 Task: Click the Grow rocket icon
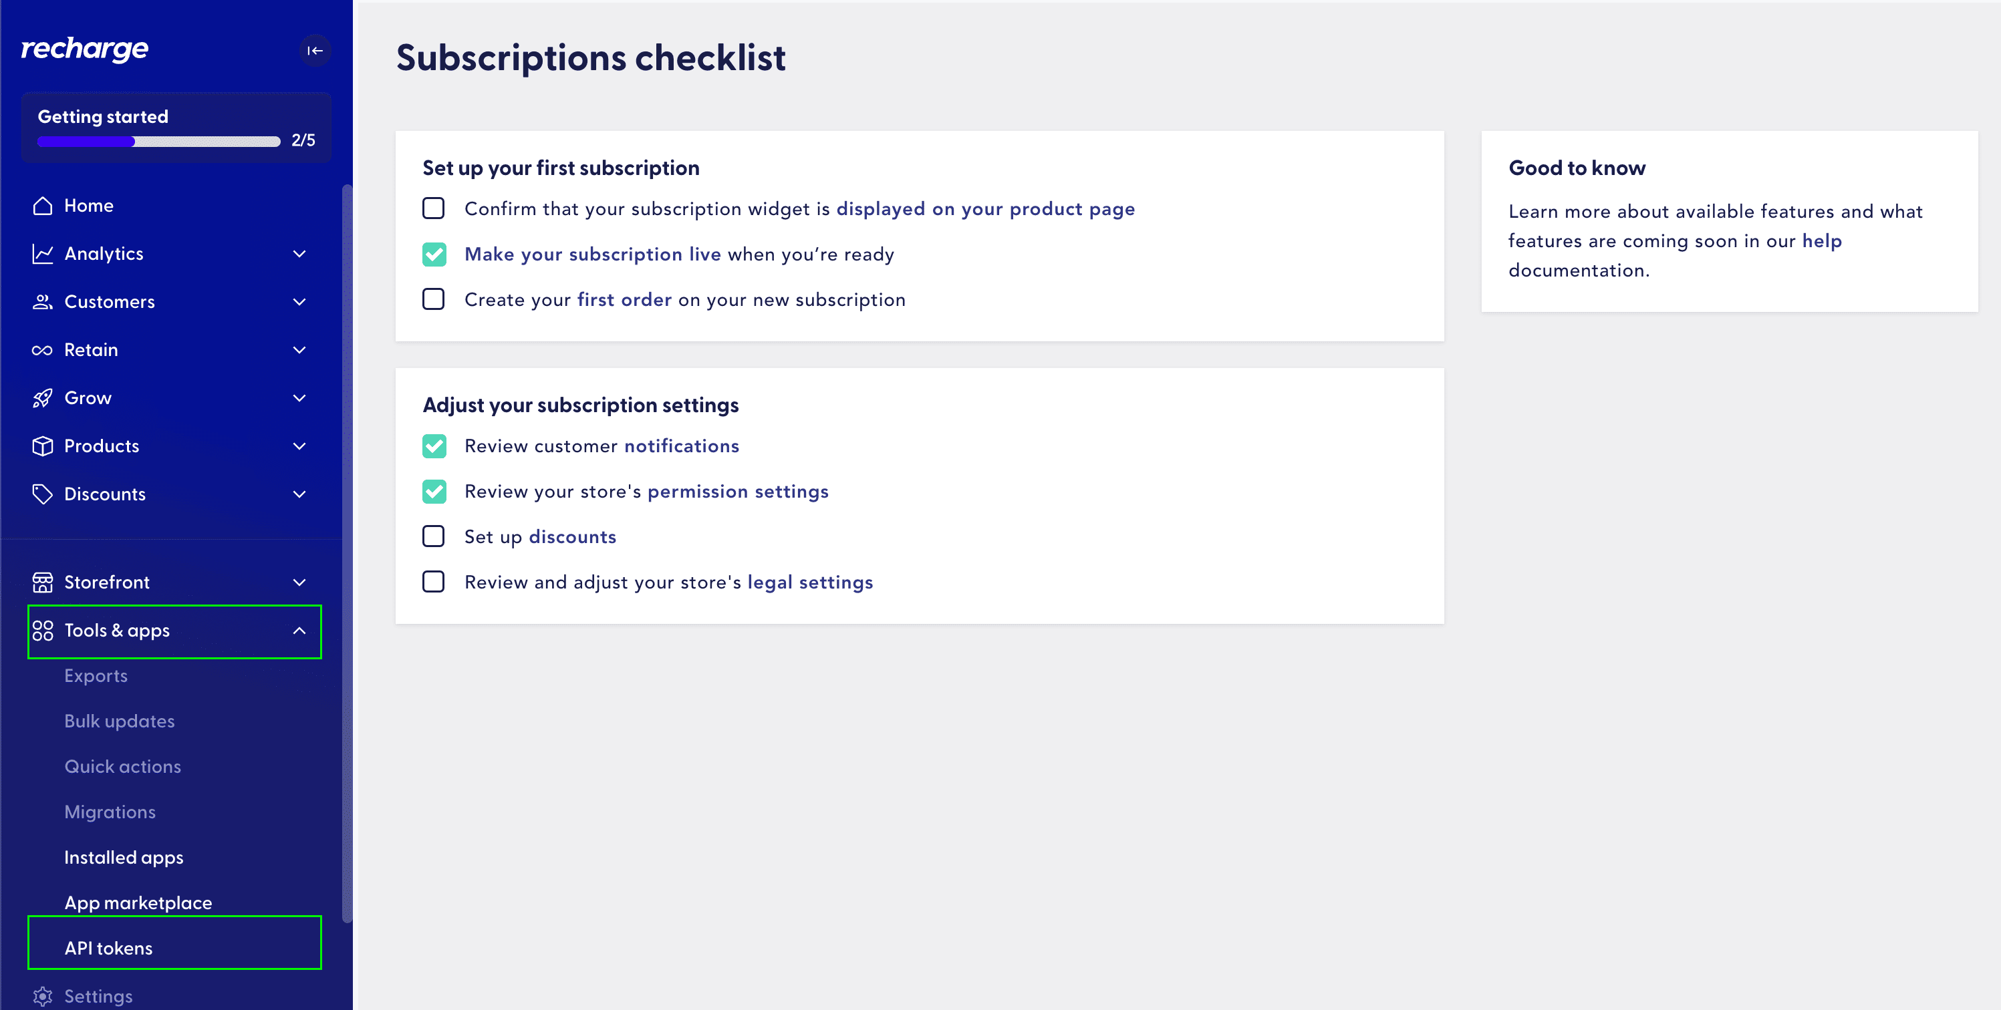(43, 398)
